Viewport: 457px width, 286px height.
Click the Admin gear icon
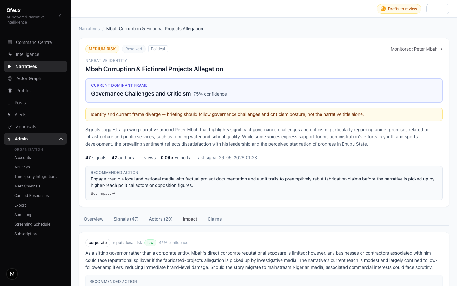click(9, 139)
